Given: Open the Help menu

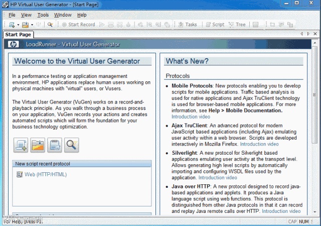Looking at the screenshot, I should (82, 15).
